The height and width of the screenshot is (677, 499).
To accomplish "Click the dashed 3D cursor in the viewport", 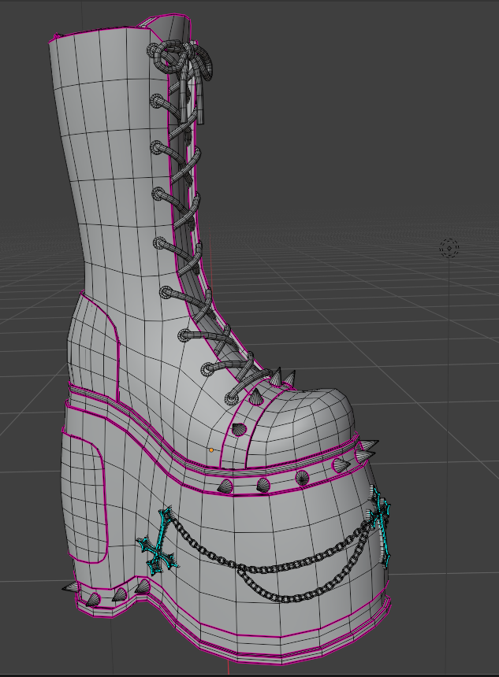I will click(x=449, y=248).
